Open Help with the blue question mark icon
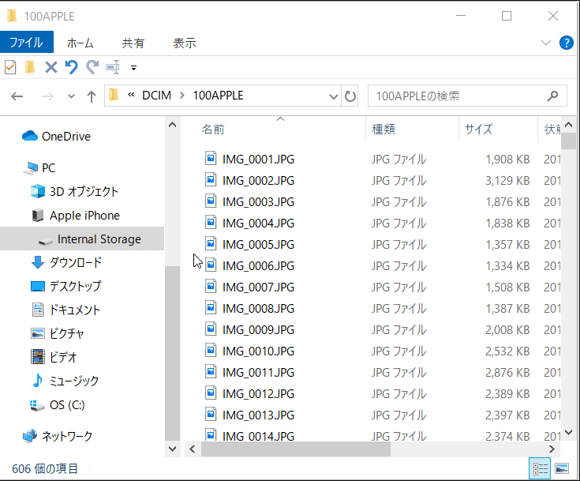Viewport: 580px width, 481px height. (566, 43)
